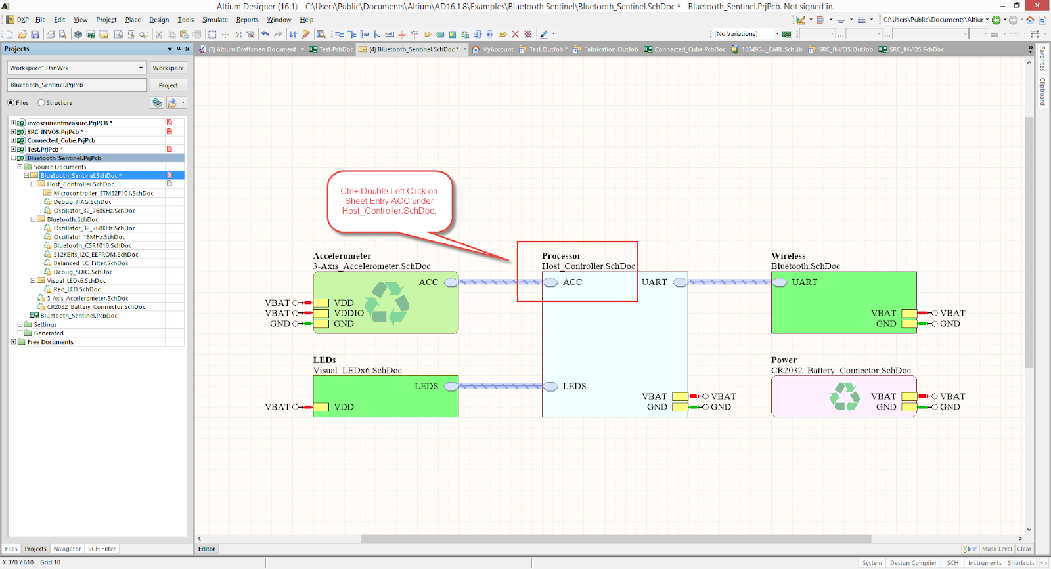Open Print Preview from the toolbar
The height and width of the screenshot is (569, 1051).
pyautogui.click(x=63, y=34)
